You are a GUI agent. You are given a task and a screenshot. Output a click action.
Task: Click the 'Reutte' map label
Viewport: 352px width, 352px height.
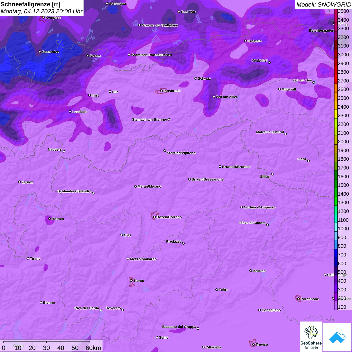pyautogui.click(x=95, y=56)
